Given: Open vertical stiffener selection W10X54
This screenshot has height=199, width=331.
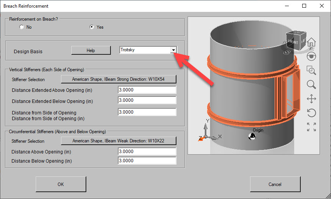Looking at the screenshot, I should 119,79.
